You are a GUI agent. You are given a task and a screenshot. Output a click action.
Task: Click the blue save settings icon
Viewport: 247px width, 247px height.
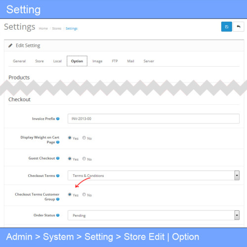click(x=226, y=27)
